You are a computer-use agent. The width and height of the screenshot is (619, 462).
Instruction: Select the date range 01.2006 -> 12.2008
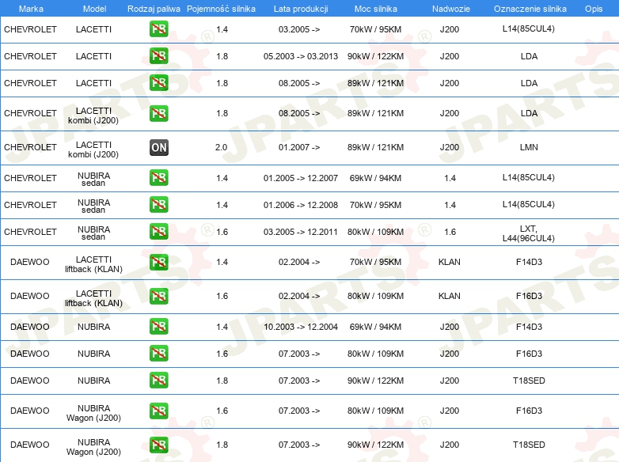click(301, 205)
